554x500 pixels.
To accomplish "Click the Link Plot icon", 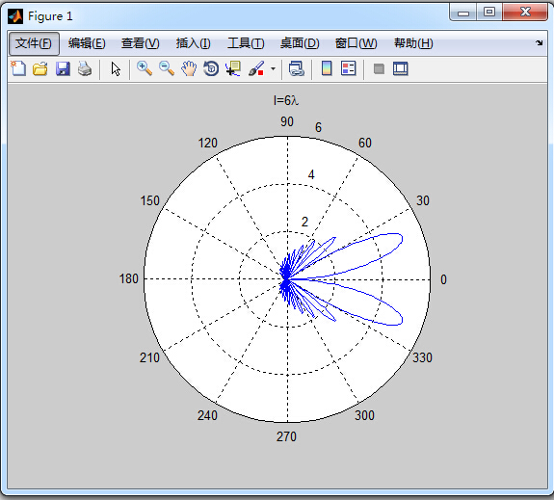I will (x=296, y=68).
